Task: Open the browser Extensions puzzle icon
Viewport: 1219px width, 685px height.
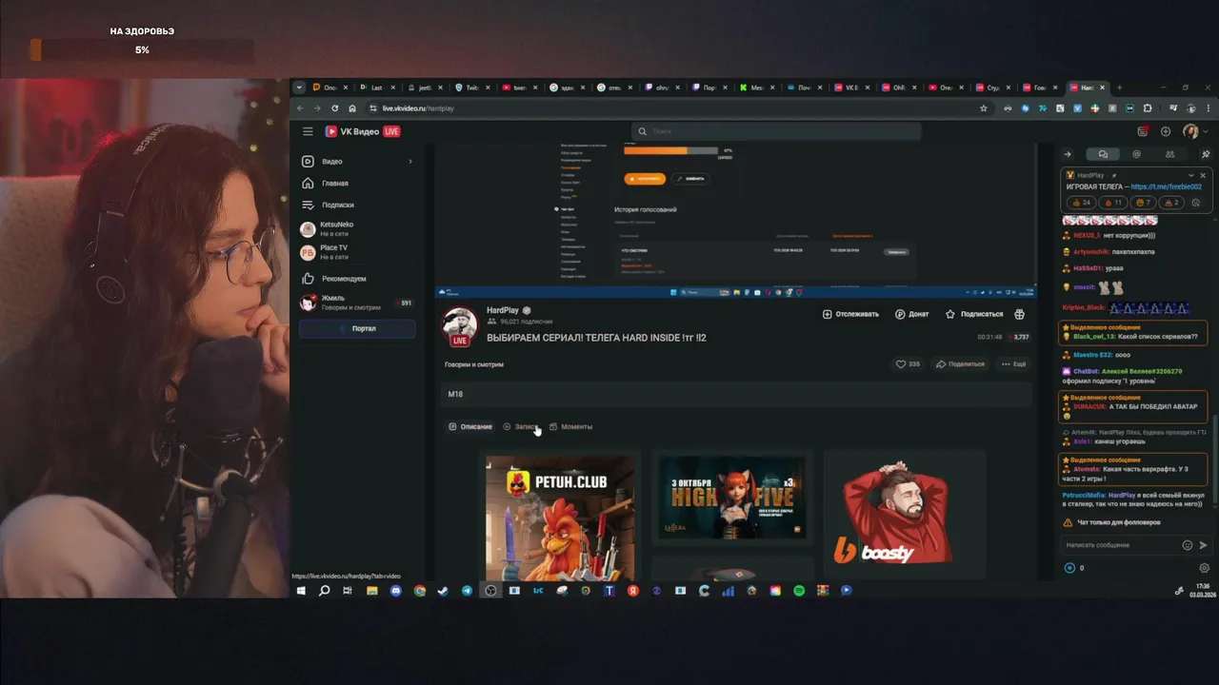Action: coord(1148,108)
